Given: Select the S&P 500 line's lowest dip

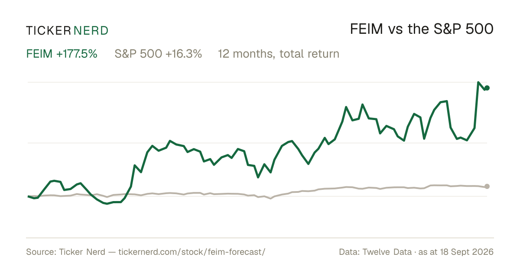Looking at the screenshot, I should 271,198.
